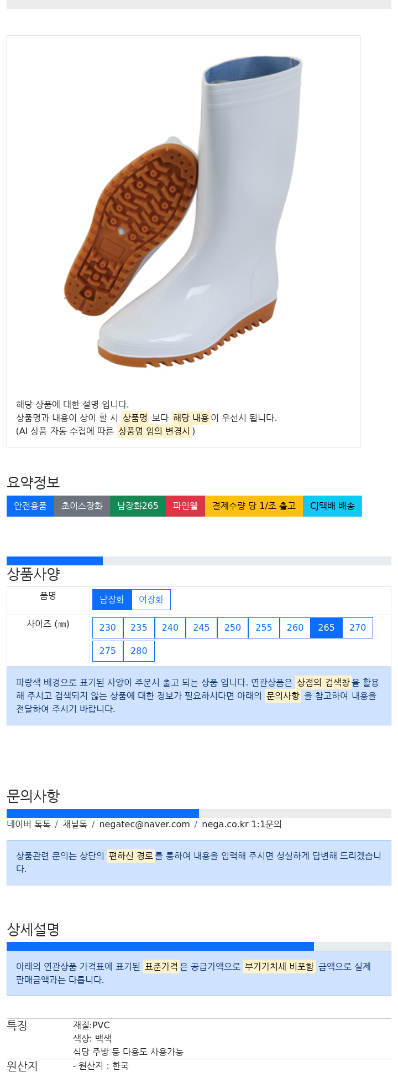The height and width of the screenshot is (1077, 398).
Task: Choose size 230
Action: [108, 628]
